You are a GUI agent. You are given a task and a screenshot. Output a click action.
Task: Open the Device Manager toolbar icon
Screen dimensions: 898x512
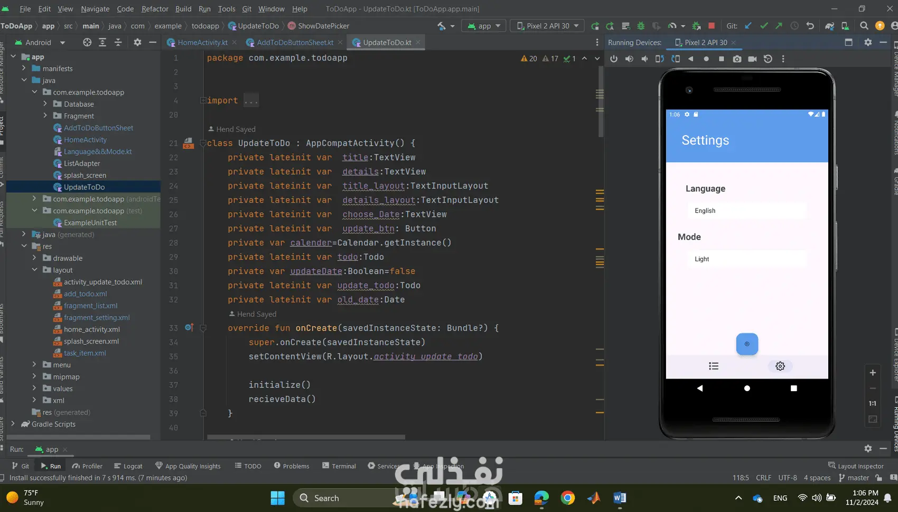pyautogui.click(x=845, y=26)
